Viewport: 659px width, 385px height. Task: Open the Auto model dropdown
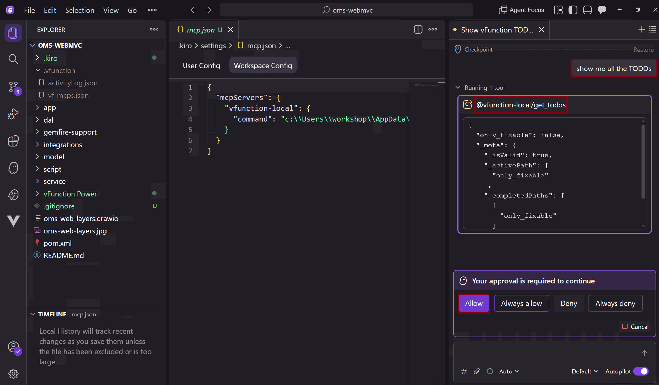(509, 371)
